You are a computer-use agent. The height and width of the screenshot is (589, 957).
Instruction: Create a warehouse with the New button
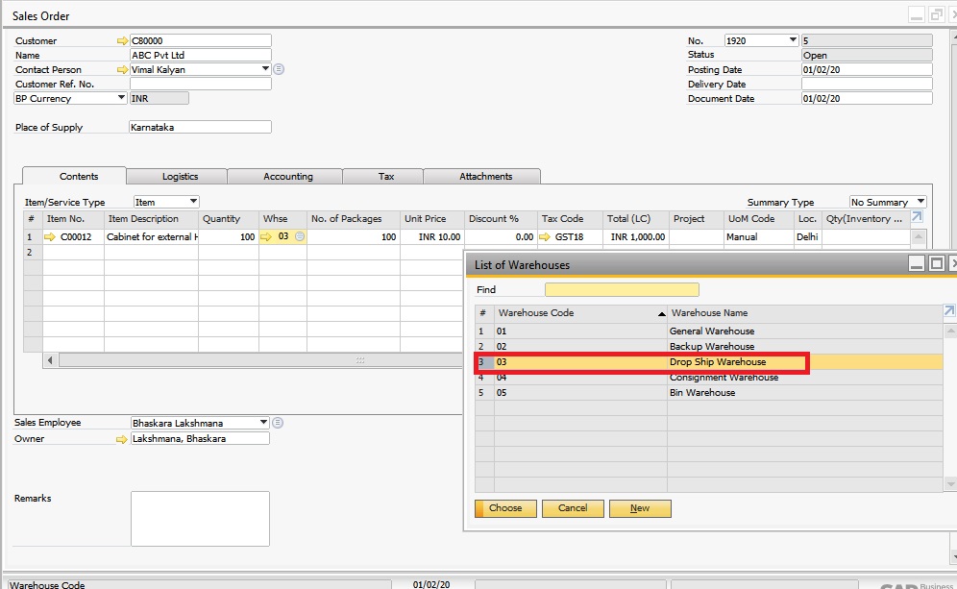tap(640, 507)
